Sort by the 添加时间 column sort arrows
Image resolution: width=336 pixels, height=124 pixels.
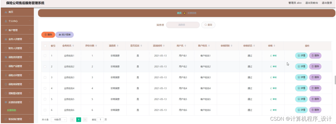[164, 46]
